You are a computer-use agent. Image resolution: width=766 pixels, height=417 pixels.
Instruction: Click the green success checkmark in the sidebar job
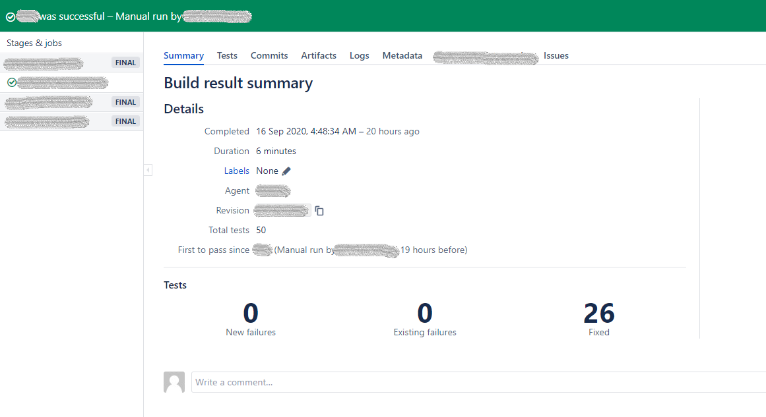(11, 82)
